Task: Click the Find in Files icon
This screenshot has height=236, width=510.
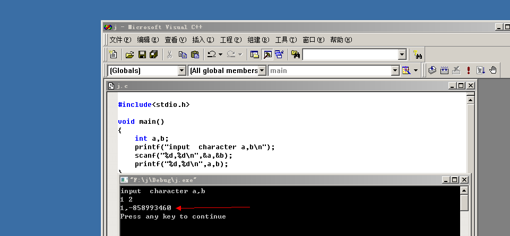Action: 296,55
